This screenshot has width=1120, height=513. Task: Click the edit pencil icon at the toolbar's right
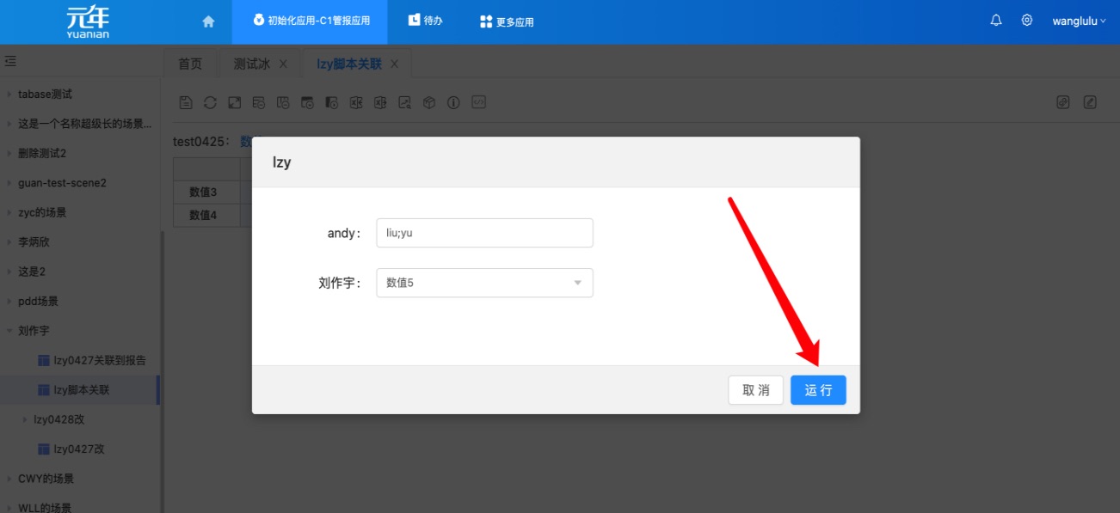coord(1090,102)
